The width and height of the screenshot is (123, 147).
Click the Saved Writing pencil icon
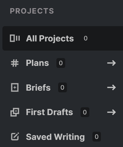[x=15, y=136]
